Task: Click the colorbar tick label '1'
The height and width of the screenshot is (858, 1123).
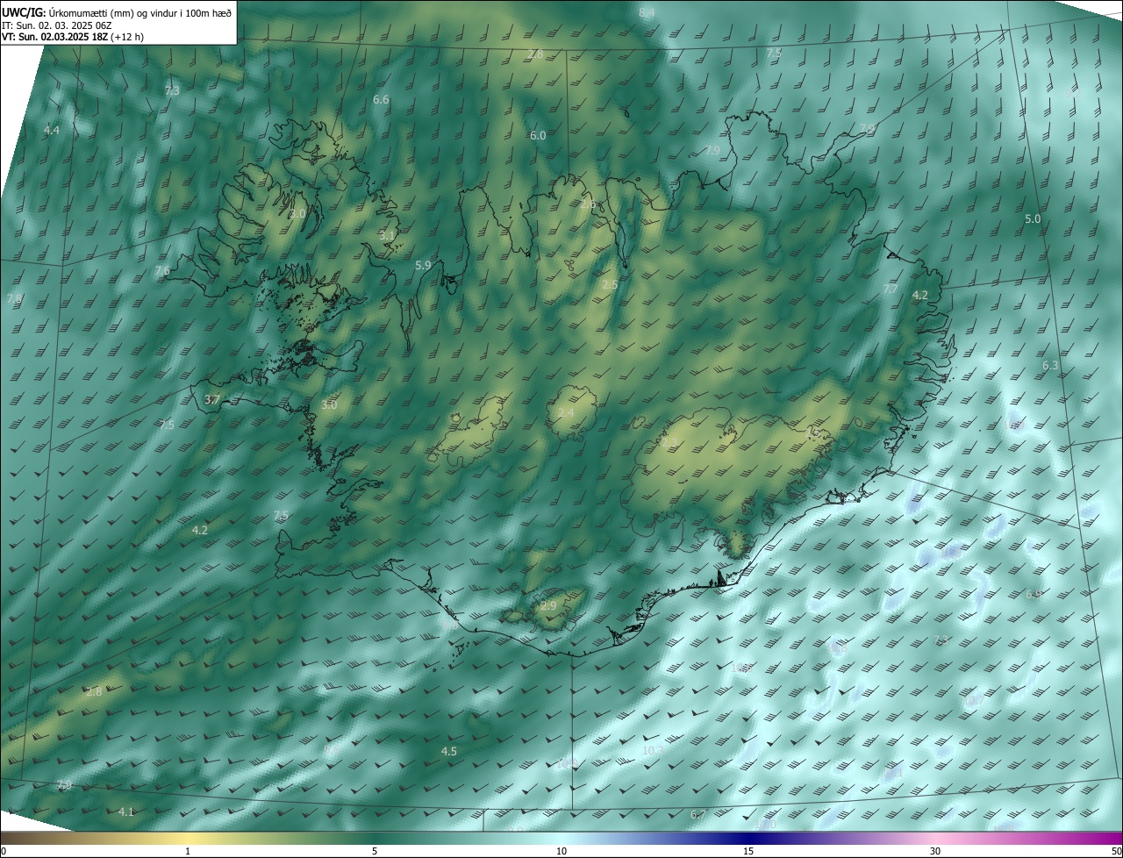Action: pos(188,851)
